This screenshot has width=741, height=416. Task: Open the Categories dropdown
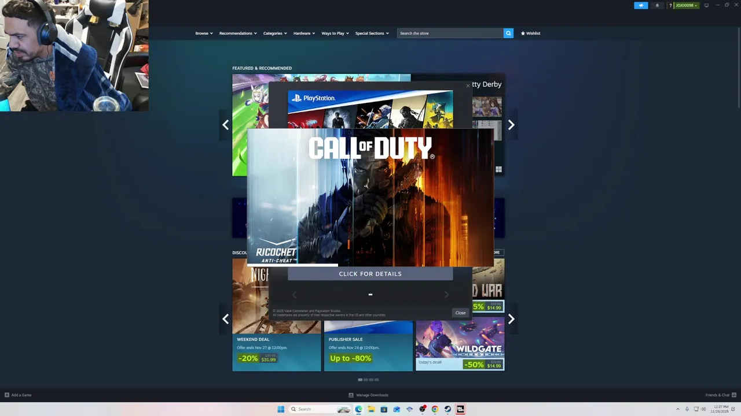(x=275, y=33)
